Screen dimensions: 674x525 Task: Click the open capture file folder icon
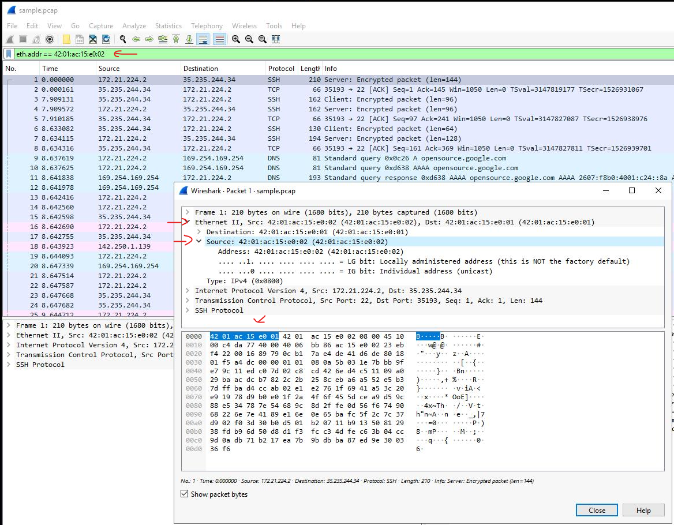pos(66,39)
